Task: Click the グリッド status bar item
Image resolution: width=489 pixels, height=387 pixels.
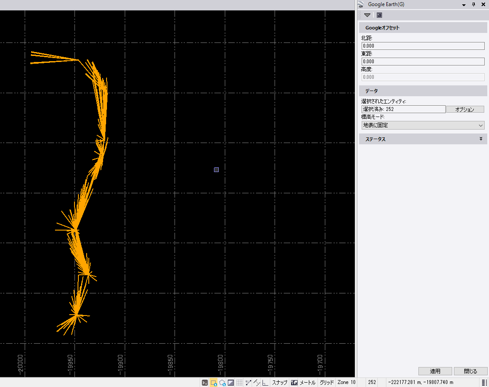Action: coord(327,383)
